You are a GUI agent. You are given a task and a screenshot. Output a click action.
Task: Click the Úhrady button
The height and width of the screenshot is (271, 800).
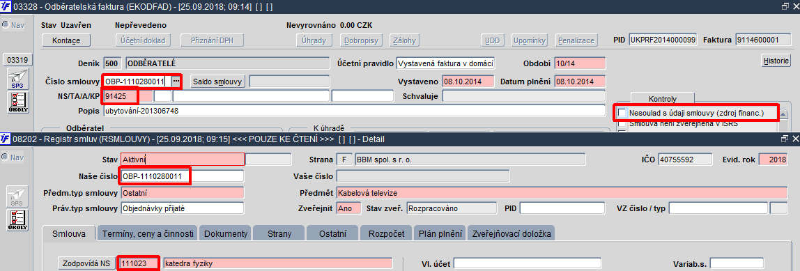point(315,40)
